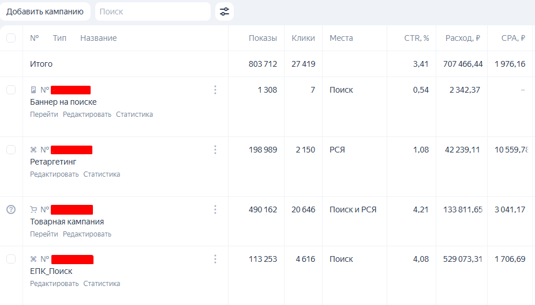Open the three-dot menu for Ретаргетинг
535x305 pixels.
point(215,150)
